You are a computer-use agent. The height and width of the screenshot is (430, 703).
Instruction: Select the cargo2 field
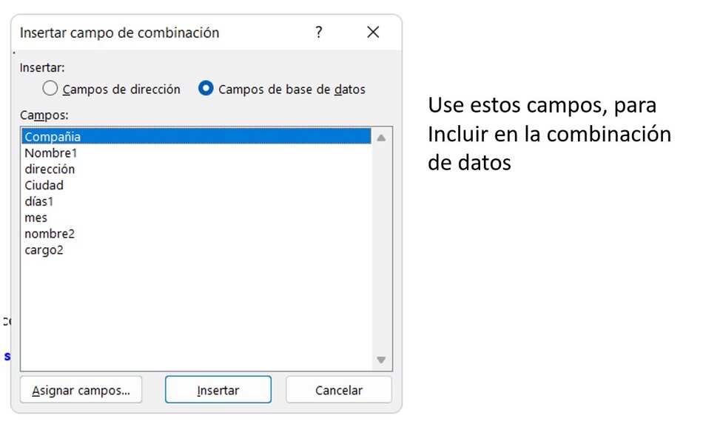[x=44, y=250]
